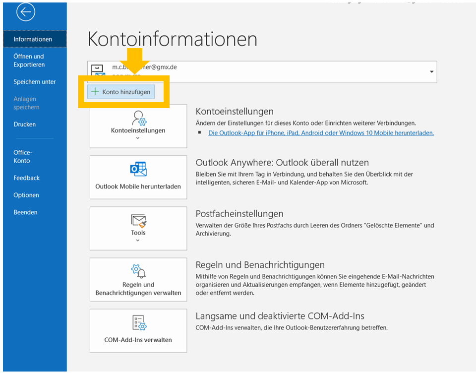Click the mailbox account icon beside email

pos(99,70)
